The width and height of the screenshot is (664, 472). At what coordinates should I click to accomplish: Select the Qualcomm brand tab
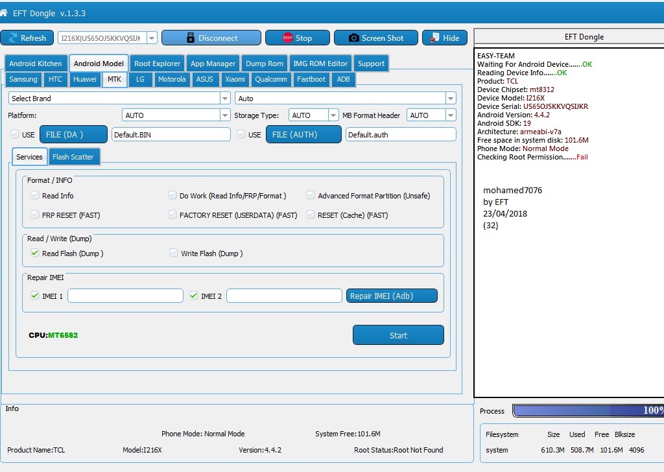pyautogui.click(x=271, y=79)
